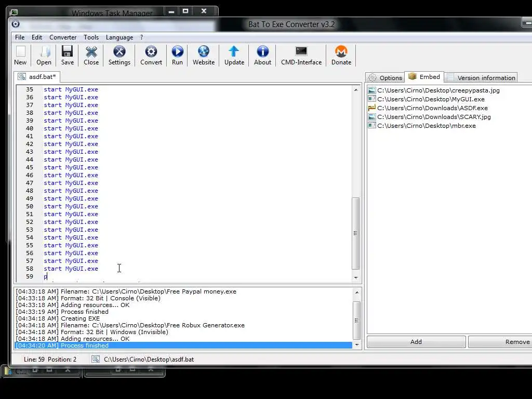Click the editor scrollbar down arrow
Screen dimensions: 532x399
click(x=355, y=277)
